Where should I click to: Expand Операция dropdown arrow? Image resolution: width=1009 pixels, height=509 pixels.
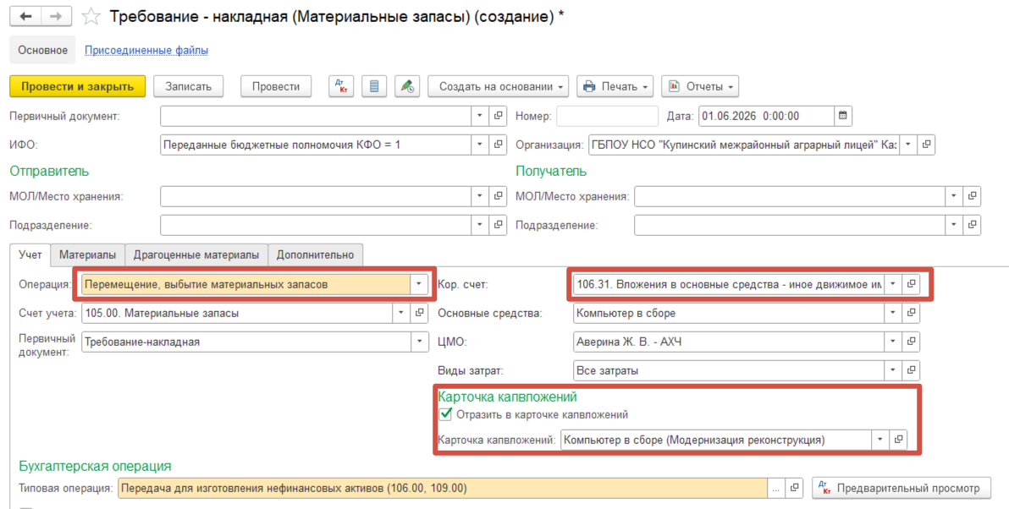[x=419, y=284]
